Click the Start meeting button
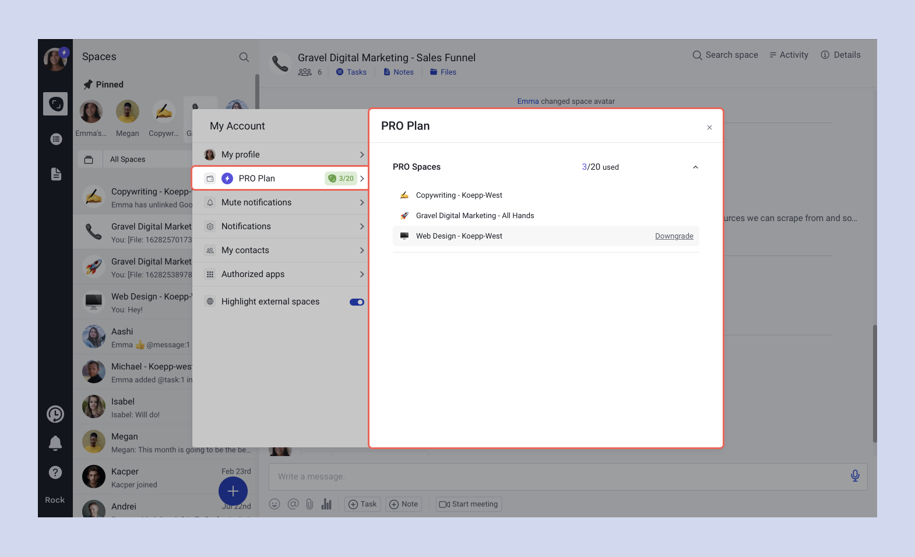This screenshot has height=557, width=915. [x=469, y=505]
